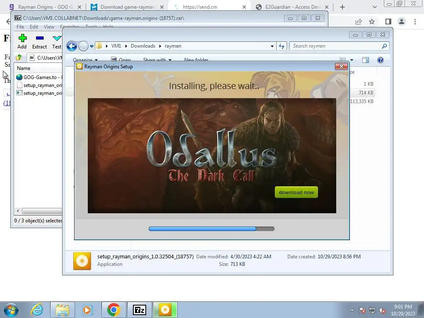Screen dimensions: 424x318
Task: Switch to 7-Zip in taskbar
Action: point(140,310)
